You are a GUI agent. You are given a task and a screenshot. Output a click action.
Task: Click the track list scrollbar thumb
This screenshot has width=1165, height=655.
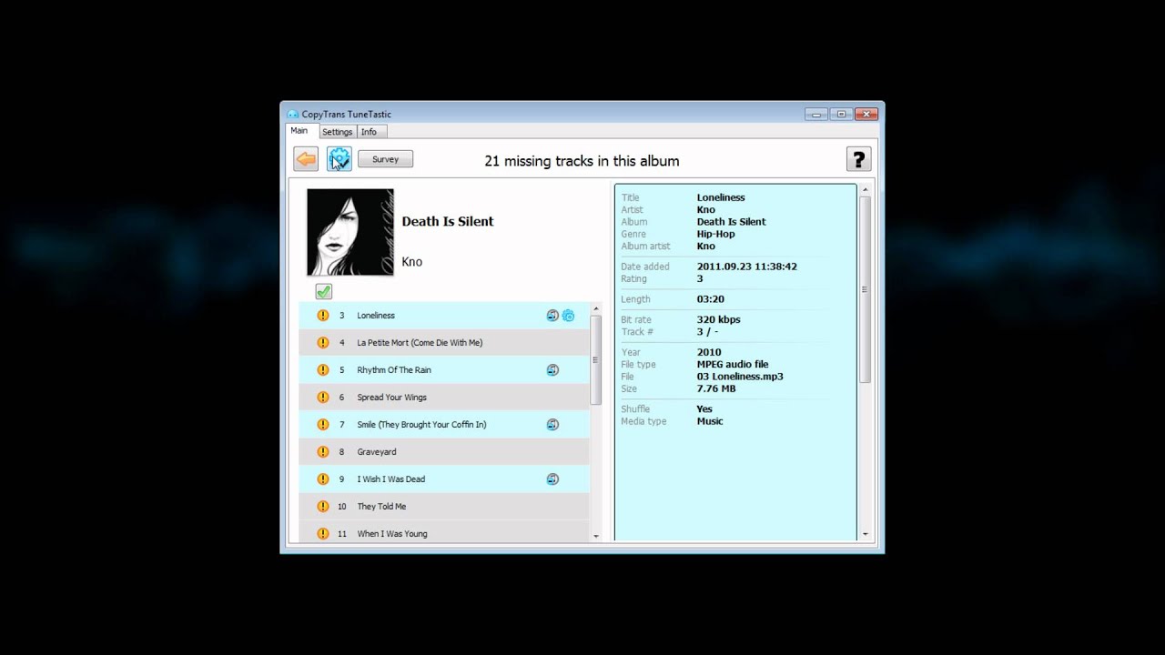(596, 360)
